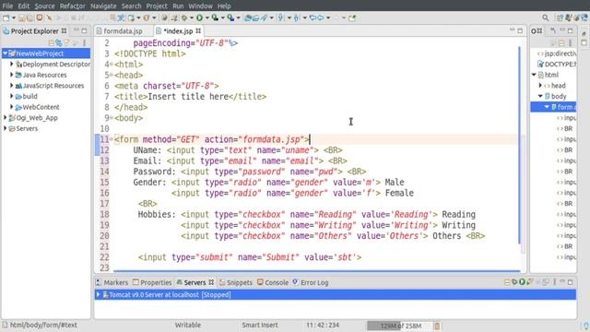590x332 pixels.
Task: Click the Console tab icon
Action: pyautogui.click(x=260, y=282)
